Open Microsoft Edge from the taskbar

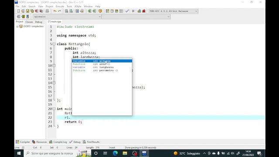tap(115, 153)
